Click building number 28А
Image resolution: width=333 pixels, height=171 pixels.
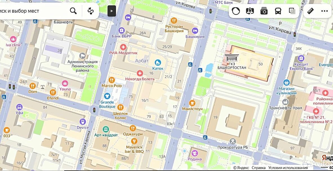tap(143, 33)
